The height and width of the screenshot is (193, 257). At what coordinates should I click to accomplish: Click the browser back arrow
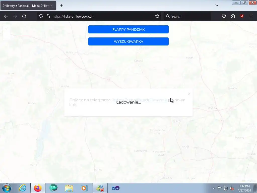pos(6,16)
